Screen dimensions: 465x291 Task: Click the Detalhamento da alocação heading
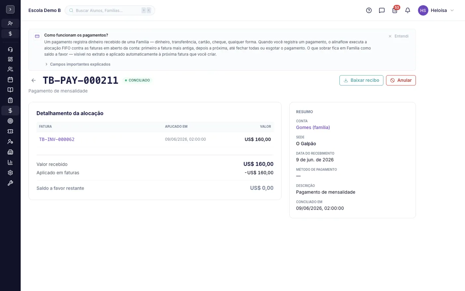pos(70,113)
